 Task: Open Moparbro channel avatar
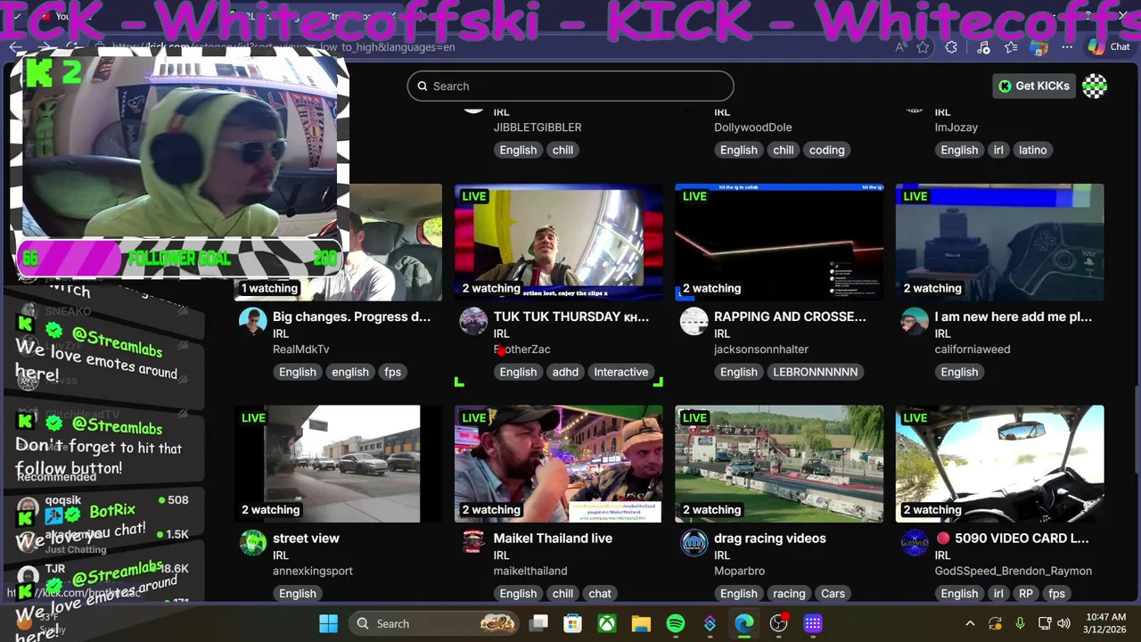point(694,542)
